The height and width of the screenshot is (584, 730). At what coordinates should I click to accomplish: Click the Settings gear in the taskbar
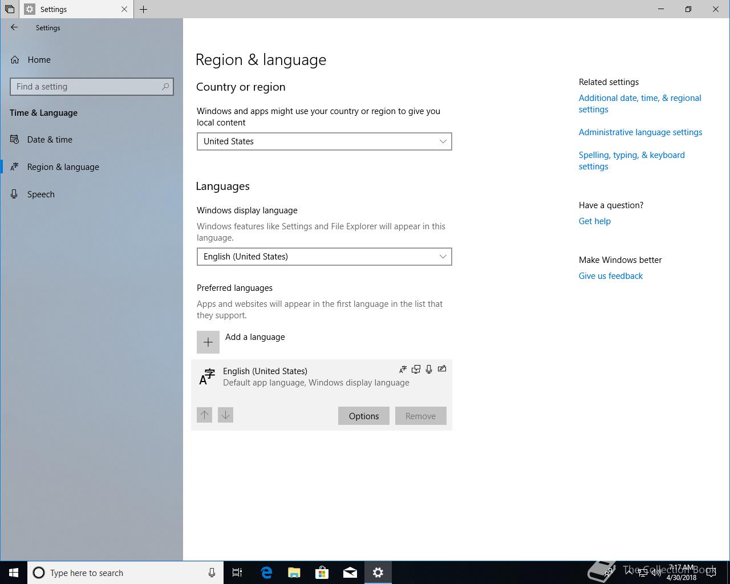pyautogui.click(x=378, y=573)
